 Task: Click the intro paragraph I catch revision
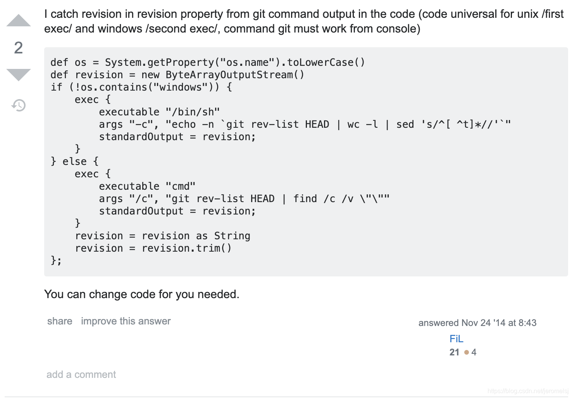point(304,21)
